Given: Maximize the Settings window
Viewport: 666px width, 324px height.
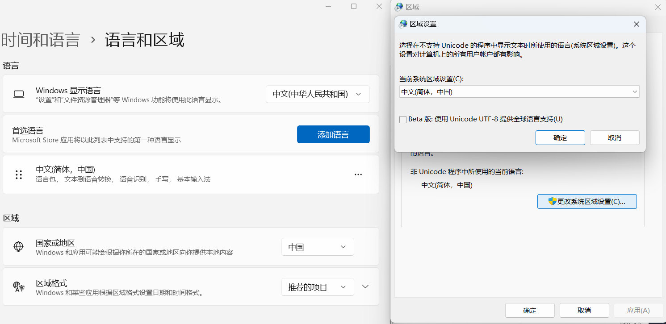Looking at the screenshot, I should click(354, 6).
